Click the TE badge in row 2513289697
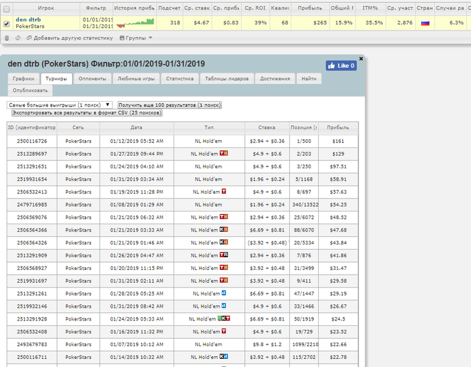Screen dimensions: 471x367 point(224,154)
